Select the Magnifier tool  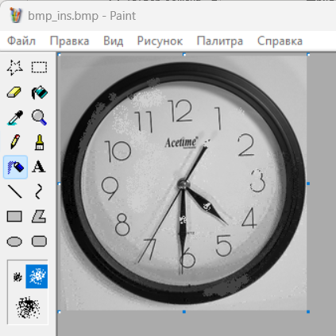(x=39, y=118)
